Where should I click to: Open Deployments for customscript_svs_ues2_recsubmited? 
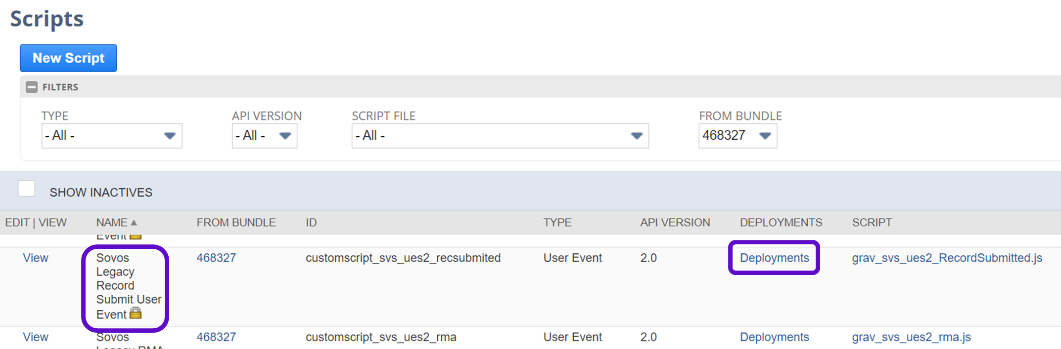775,258
